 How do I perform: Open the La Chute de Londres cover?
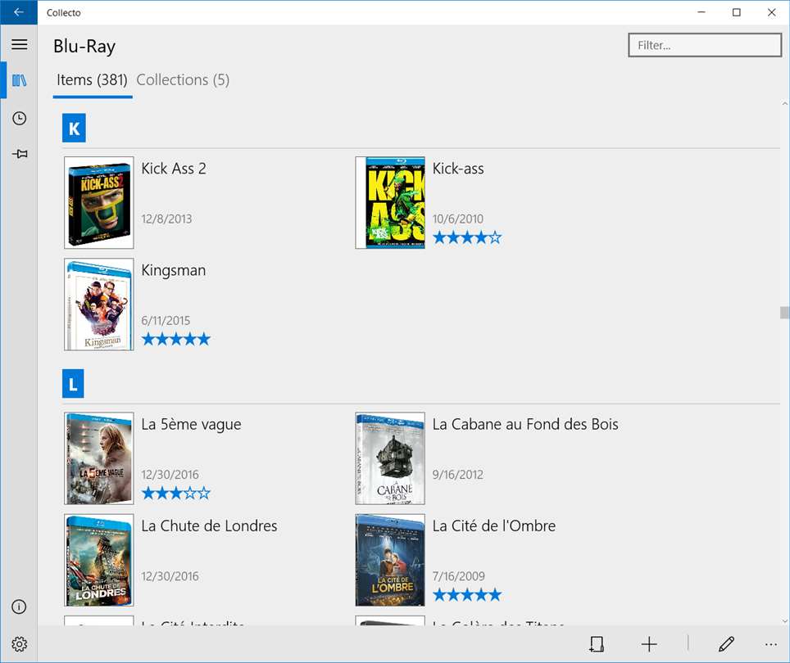pyautogui.click(x=98, y=560)
